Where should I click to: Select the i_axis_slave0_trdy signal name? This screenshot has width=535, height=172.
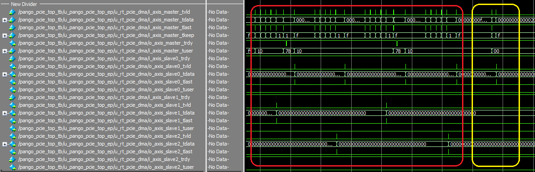(x=104, y=59)
